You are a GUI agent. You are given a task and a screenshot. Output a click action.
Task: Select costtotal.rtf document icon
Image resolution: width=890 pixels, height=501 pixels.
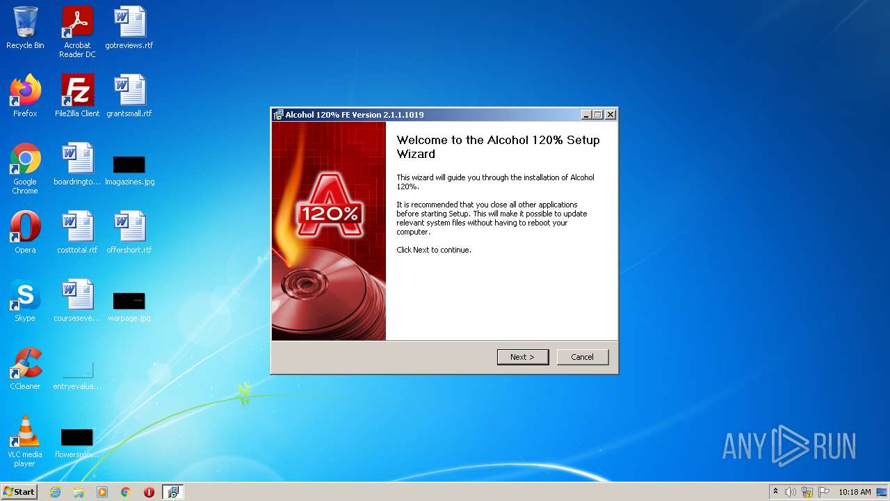tap(77, 232)
